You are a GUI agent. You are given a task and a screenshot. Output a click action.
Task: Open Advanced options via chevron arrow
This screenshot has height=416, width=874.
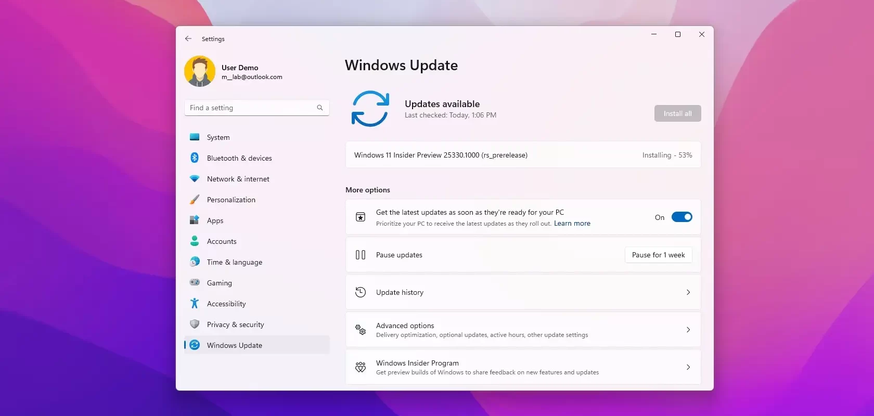pyautogui.click(x=688, y=330)
